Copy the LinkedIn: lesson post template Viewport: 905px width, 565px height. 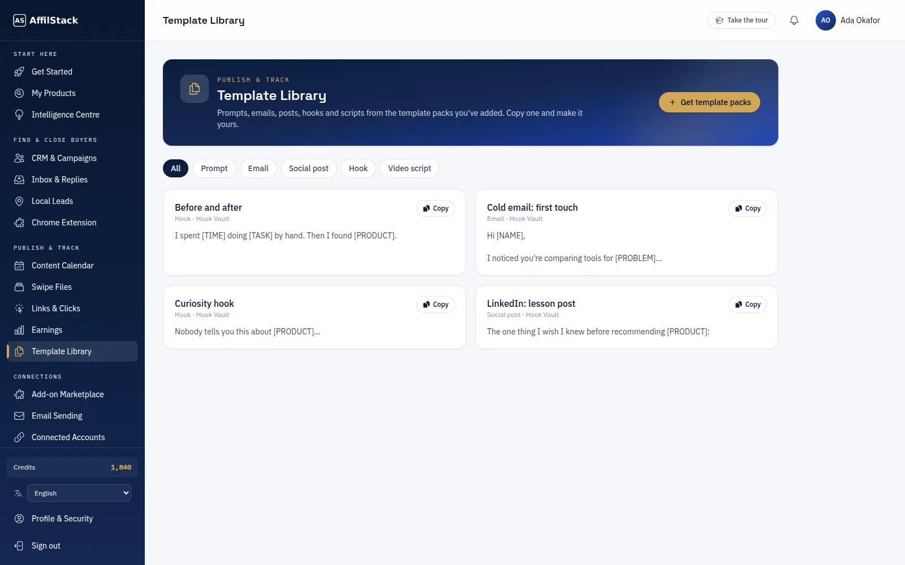tap(748, 305)
